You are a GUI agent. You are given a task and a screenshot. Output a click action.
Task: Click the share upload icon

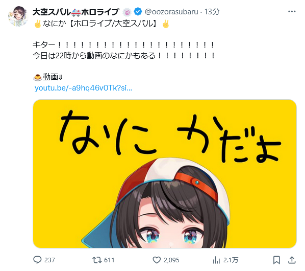[x=292, y=260]
